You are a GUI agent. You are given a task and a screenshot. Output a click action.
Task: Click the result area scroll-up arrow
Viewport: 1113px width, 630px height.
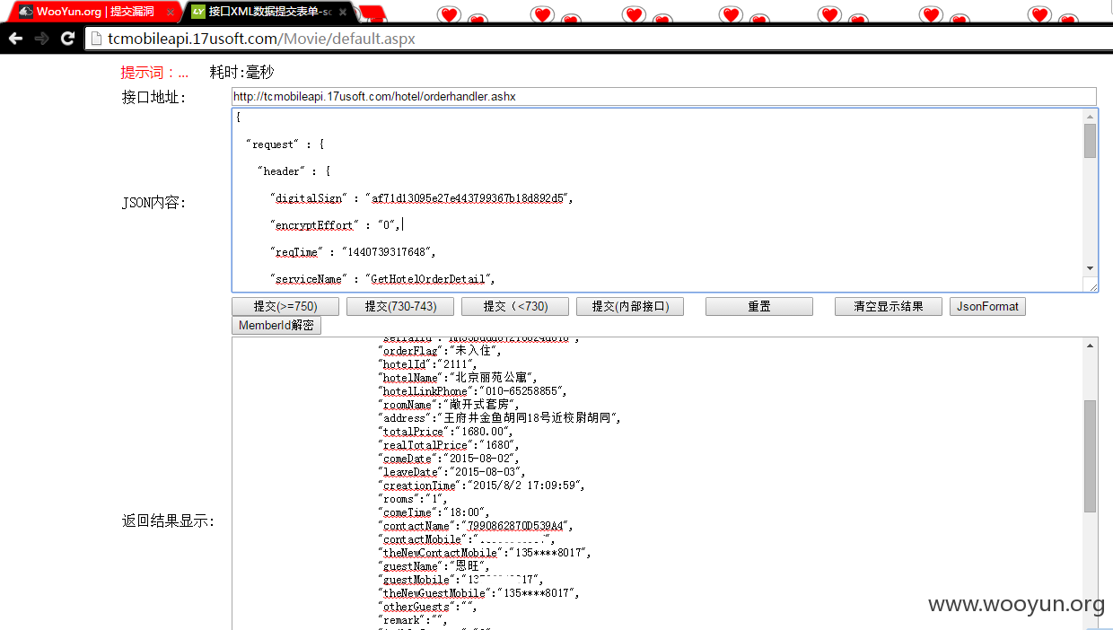pos(1090,346)
